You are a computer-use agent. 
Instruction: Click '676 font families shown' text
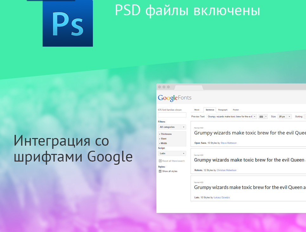(x=170, y=110)
